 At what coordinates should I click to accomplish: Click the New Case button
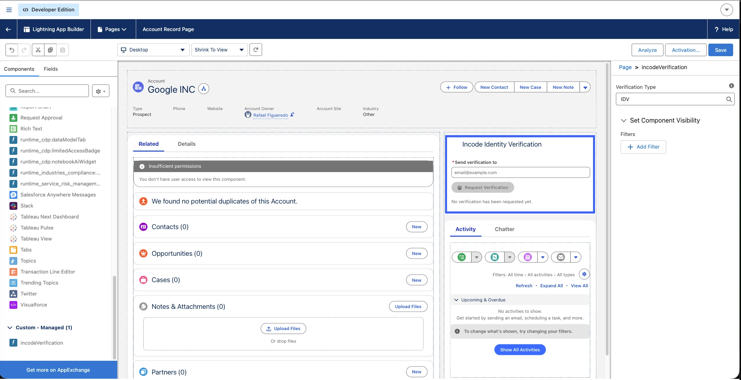530,87
